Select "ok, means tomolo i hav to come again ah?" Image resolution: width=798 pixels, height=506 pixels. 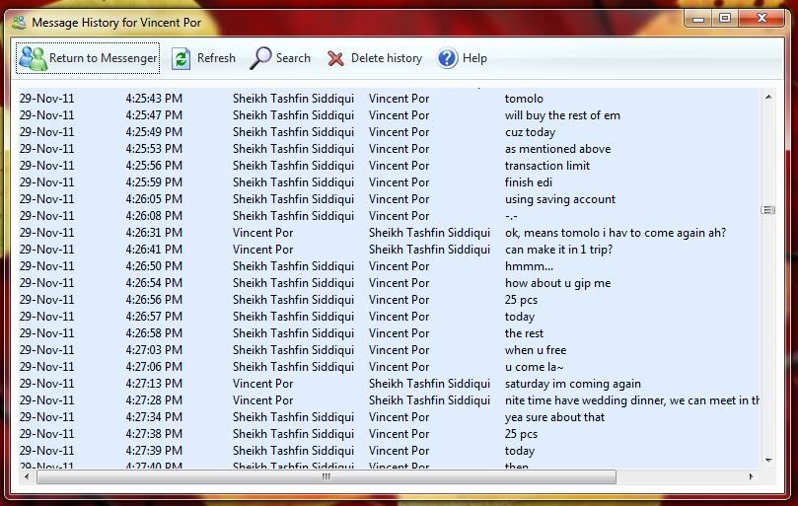(616, 233)
